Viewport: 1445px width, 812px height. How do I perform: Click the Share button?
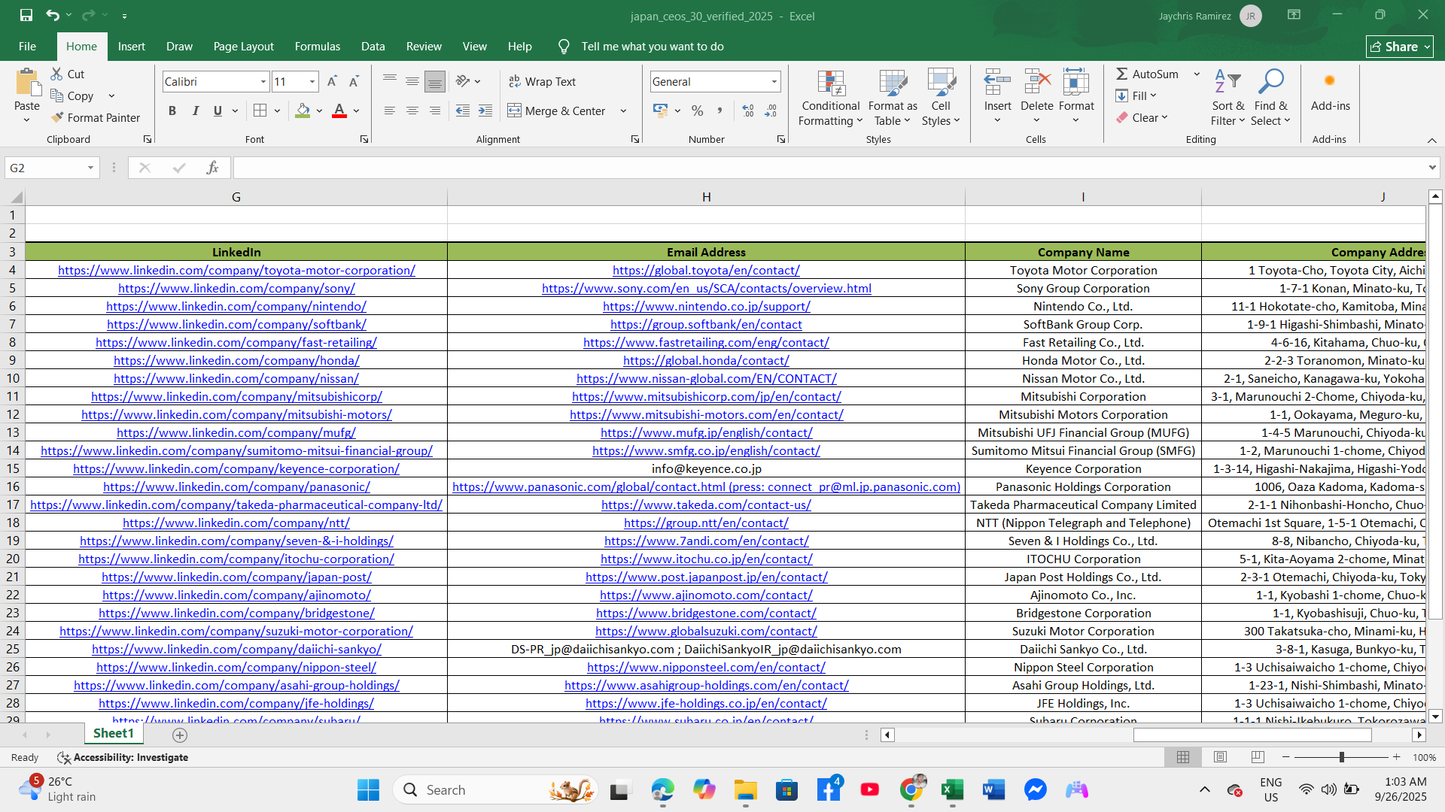point(1399,47)
